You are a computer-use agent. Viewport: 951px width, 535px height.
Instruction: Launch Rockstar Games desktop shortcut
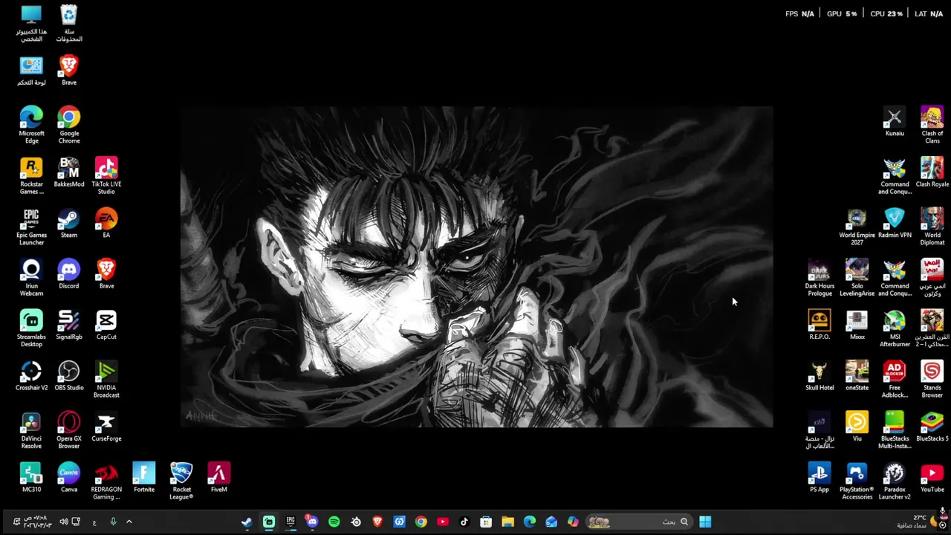pos(31,175)
